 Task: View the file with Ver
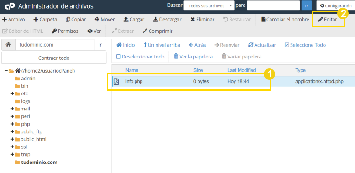click(x=94, y=31)
